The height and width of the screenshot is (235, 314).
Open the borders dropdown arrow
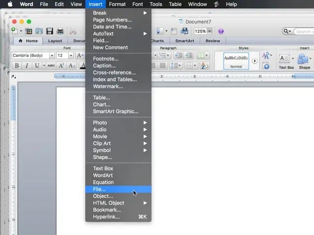click(x=195, y=65)
